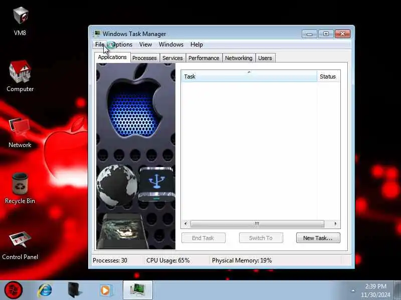
Task: Switch to the Performance tab
Action: (x=204, y=58)
